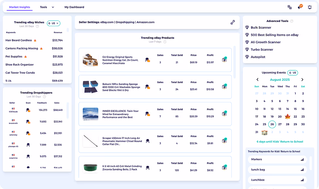The image size is (319, 189).
Task: Open US country selector in Upcoming Events
Action: 293,73
